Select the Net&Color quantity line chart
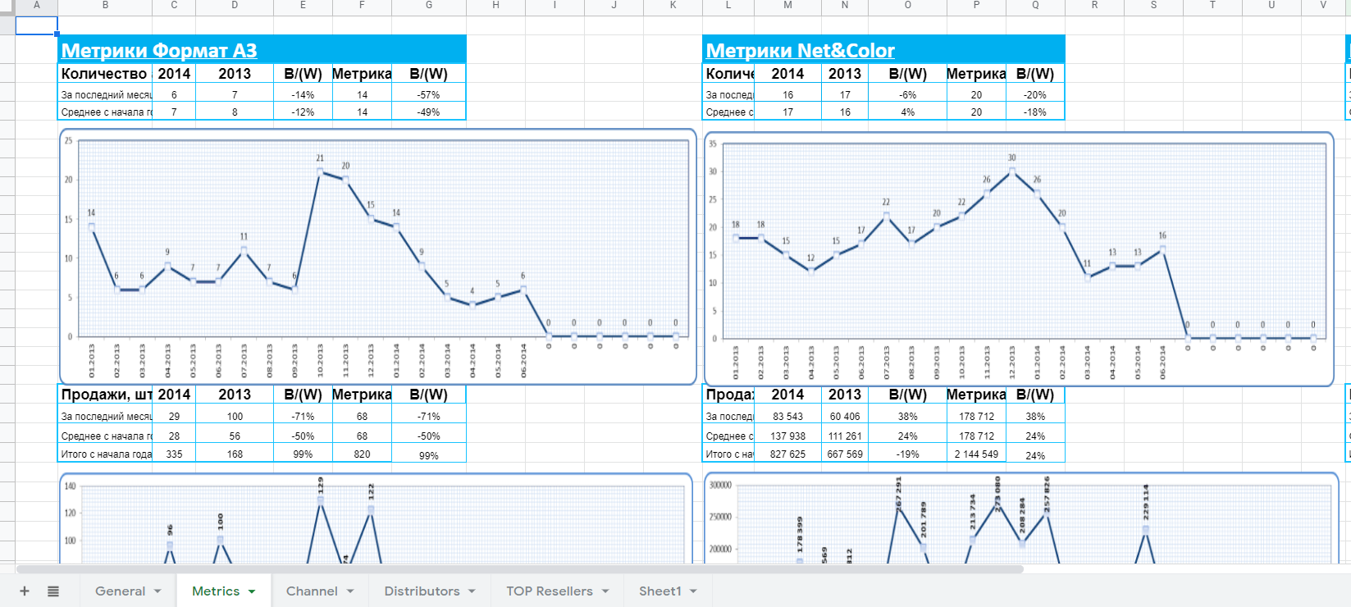The width and height of the screenshot is (1351, 607). 1019,258
